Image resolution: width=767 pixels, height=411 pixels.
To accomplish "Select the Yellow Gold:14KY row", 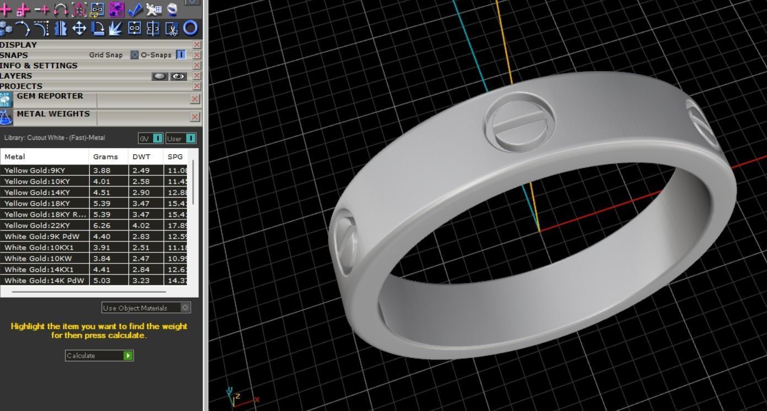I will pyautogui.click(x=94, y=193).
